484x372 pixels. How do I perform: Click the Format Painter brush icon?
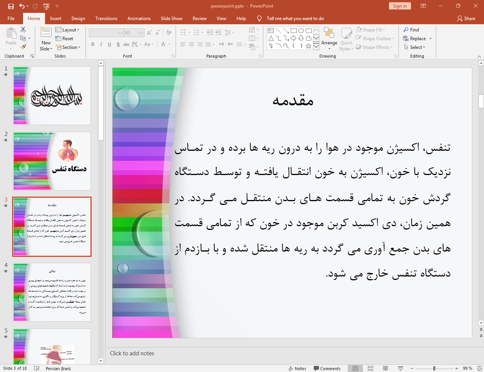(x=23, y=47)
